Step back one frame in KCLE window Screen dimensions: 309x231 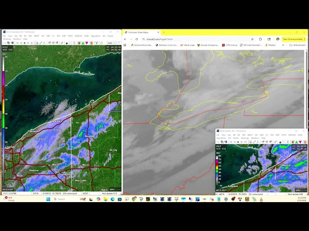pos(21,43)
